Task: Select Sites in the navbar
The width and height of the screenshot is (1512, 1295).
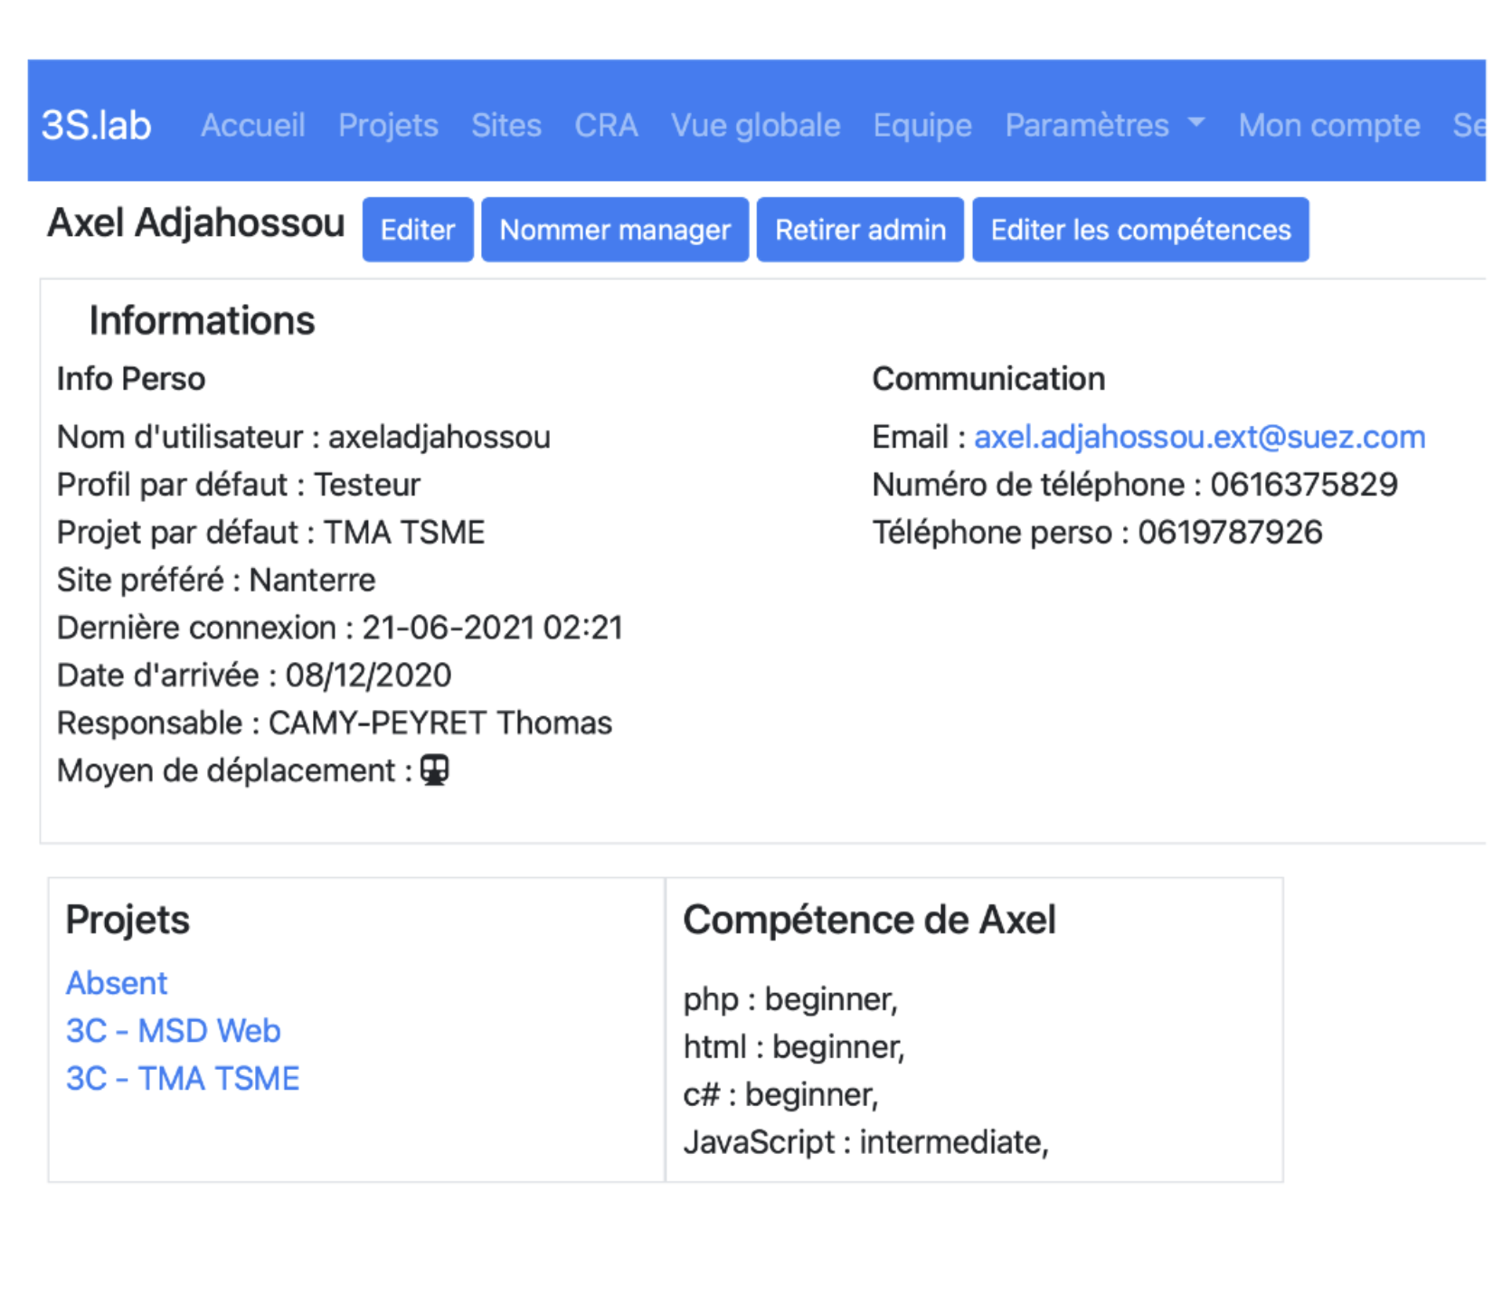Action: pyautogui.click(x=506, y=125)
